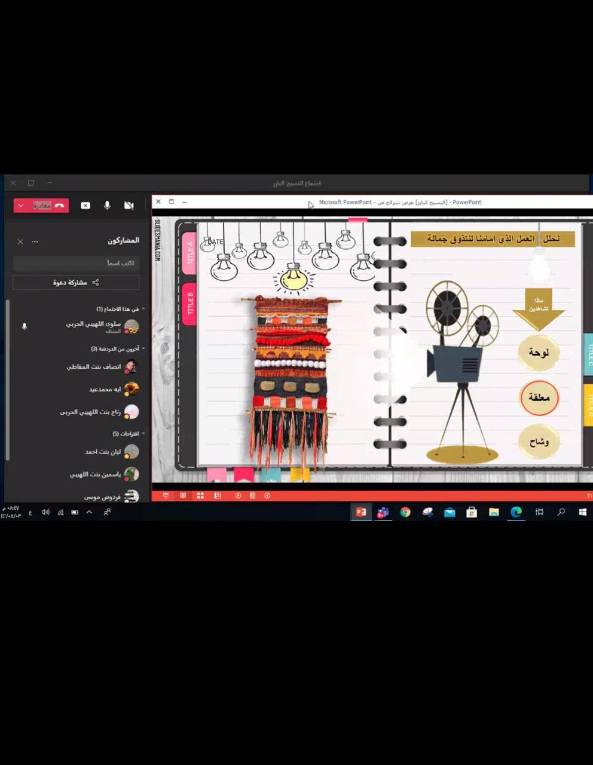Open File Explorer from the taskbar
Screen dimensions: 593x765
click(494, 512)
